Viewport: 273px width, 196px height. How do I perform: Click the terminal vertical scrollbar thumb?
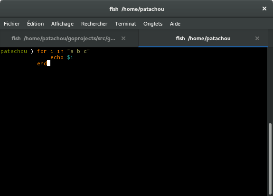pyautogui.click(x=270, y=159)
